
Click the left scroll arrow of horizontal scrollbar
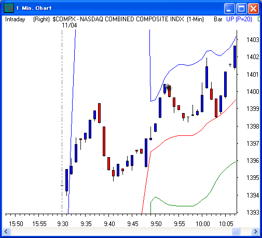(x=6, y=231)
